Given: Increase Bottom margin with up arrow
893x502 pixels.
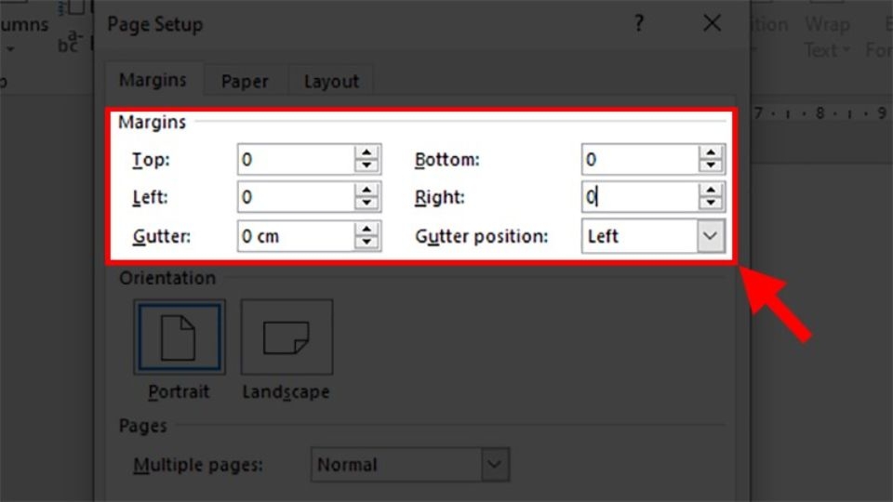Looking at the screenshot, I should pos(712,152).
